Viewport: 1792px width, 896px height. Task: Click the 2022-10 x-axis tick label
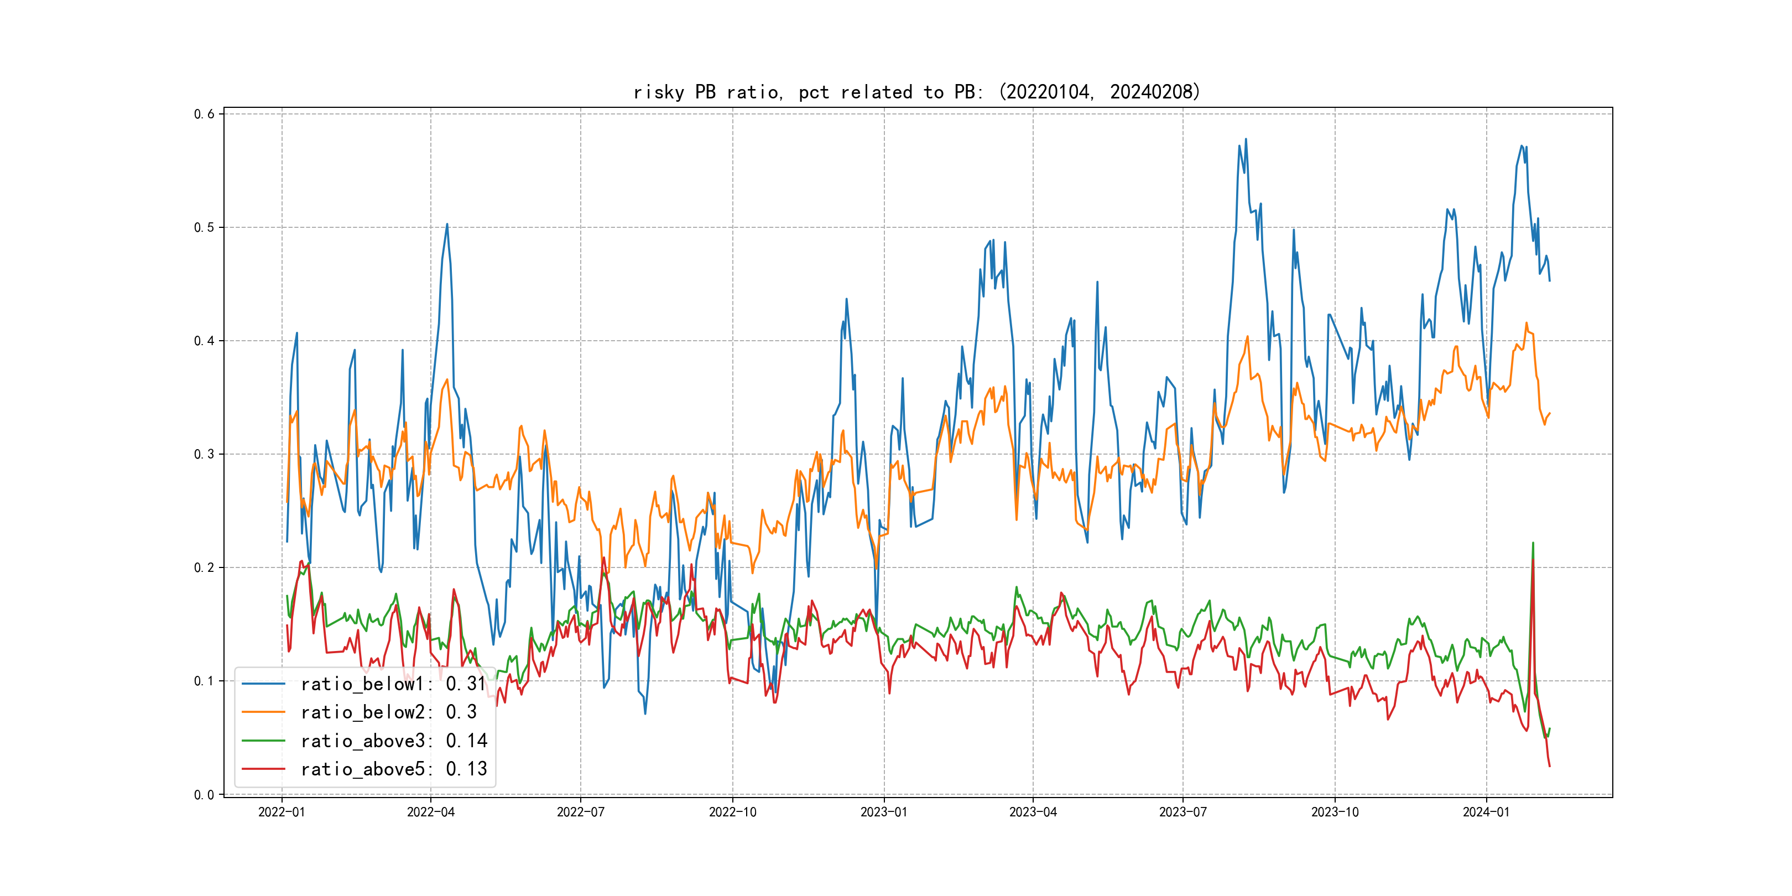click(x=732, y=812)
